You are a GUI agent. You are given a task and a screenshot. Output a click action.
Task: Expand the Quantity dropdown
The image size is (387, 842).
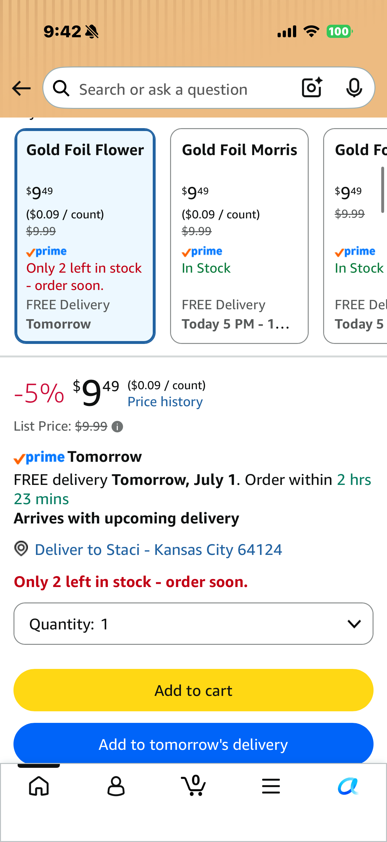193,624
